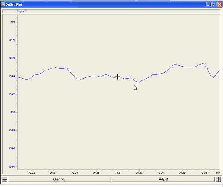
Task: Select the Signal 1 legend label
Action: click(22, 11)
